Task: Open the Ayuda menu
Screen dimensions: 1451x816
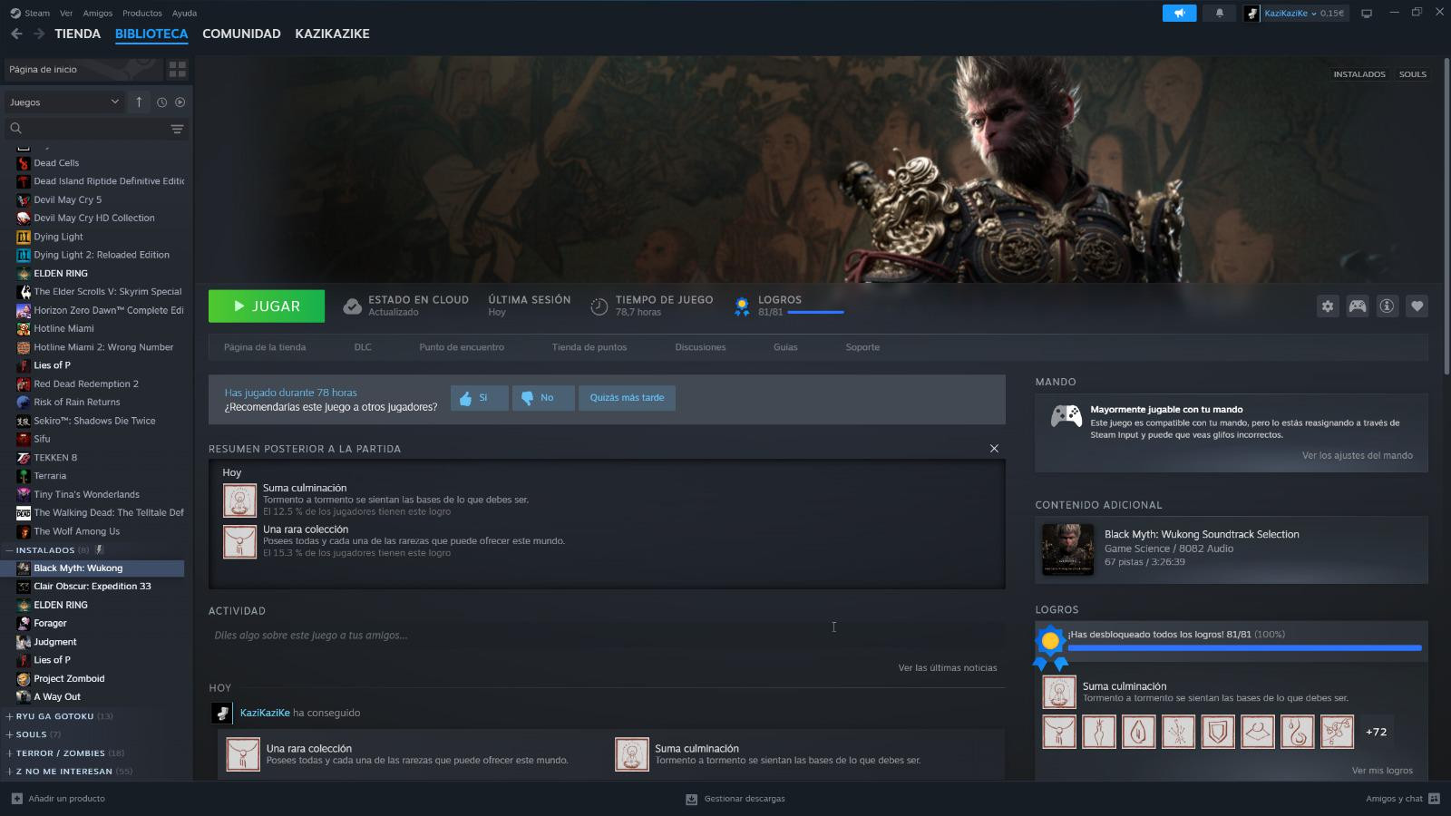Action: [x=184, y=13]
